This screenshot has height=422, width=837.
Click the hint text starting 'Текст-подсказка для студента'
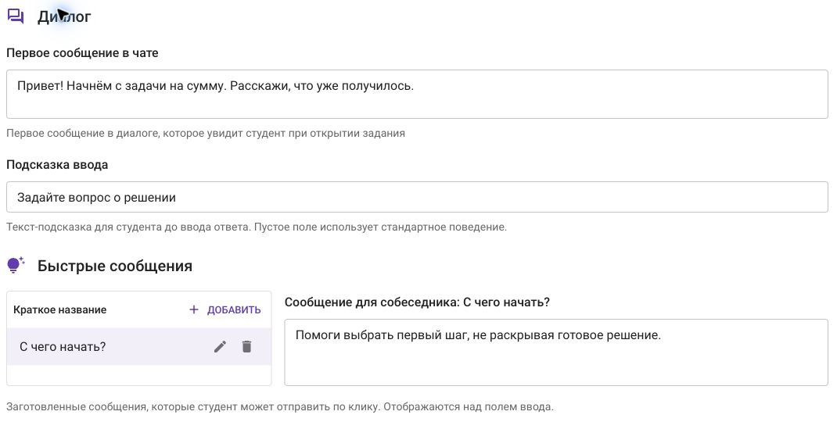tap(257, 227)
